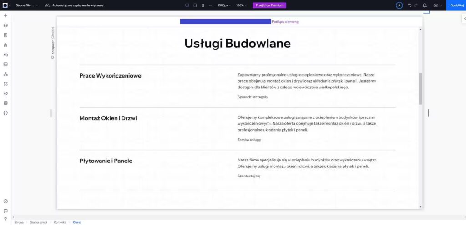Screen dimensions: 466x225
Task: Click the Opublikuj publish button
Action: tap(456, 5)
